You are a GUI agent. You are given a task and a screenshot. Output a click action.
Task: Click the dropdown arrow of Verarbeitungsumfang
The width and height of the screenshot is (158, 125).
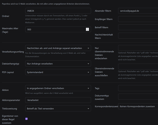click(x=88, y=48)
